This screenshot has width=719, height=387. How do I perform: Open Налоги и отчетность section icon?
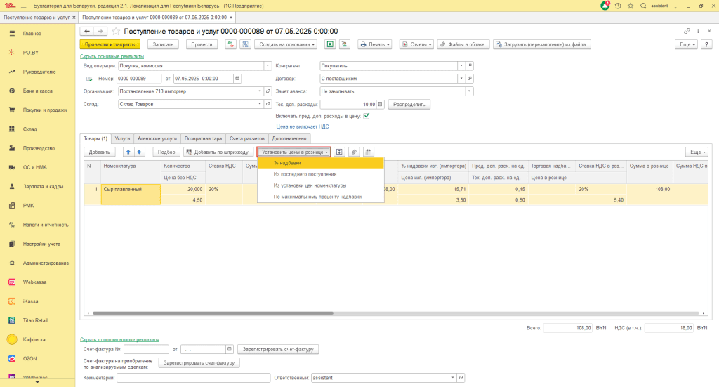(x=12, y=225)
